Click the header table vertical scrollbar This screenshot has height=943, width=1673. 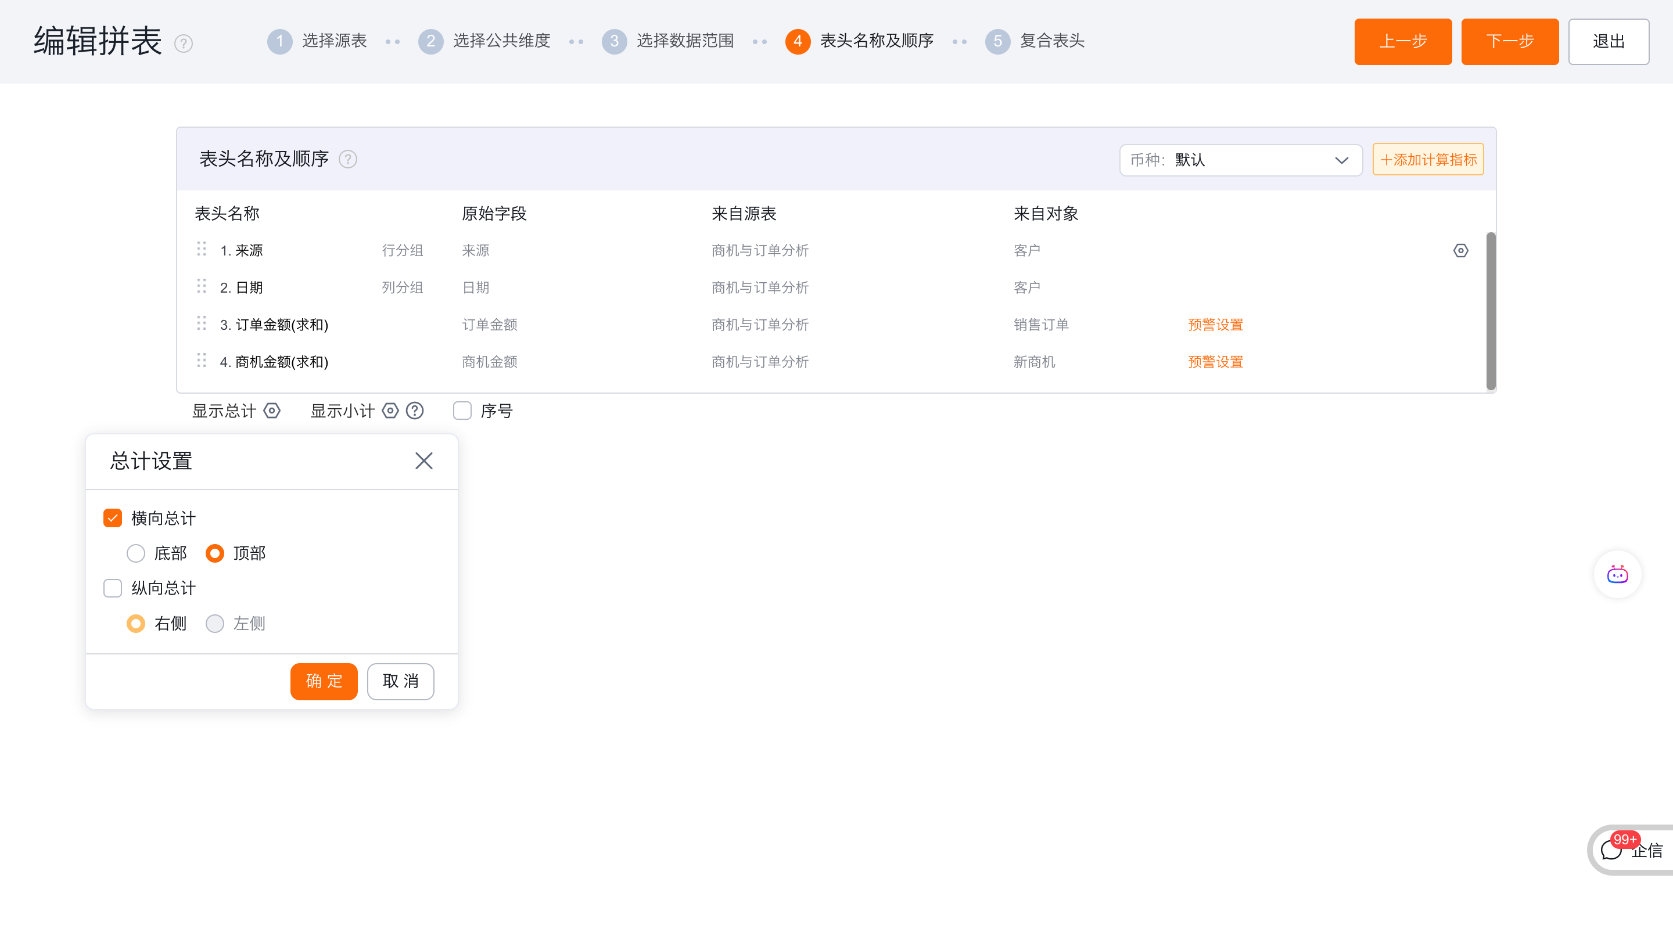[1491, 311]
